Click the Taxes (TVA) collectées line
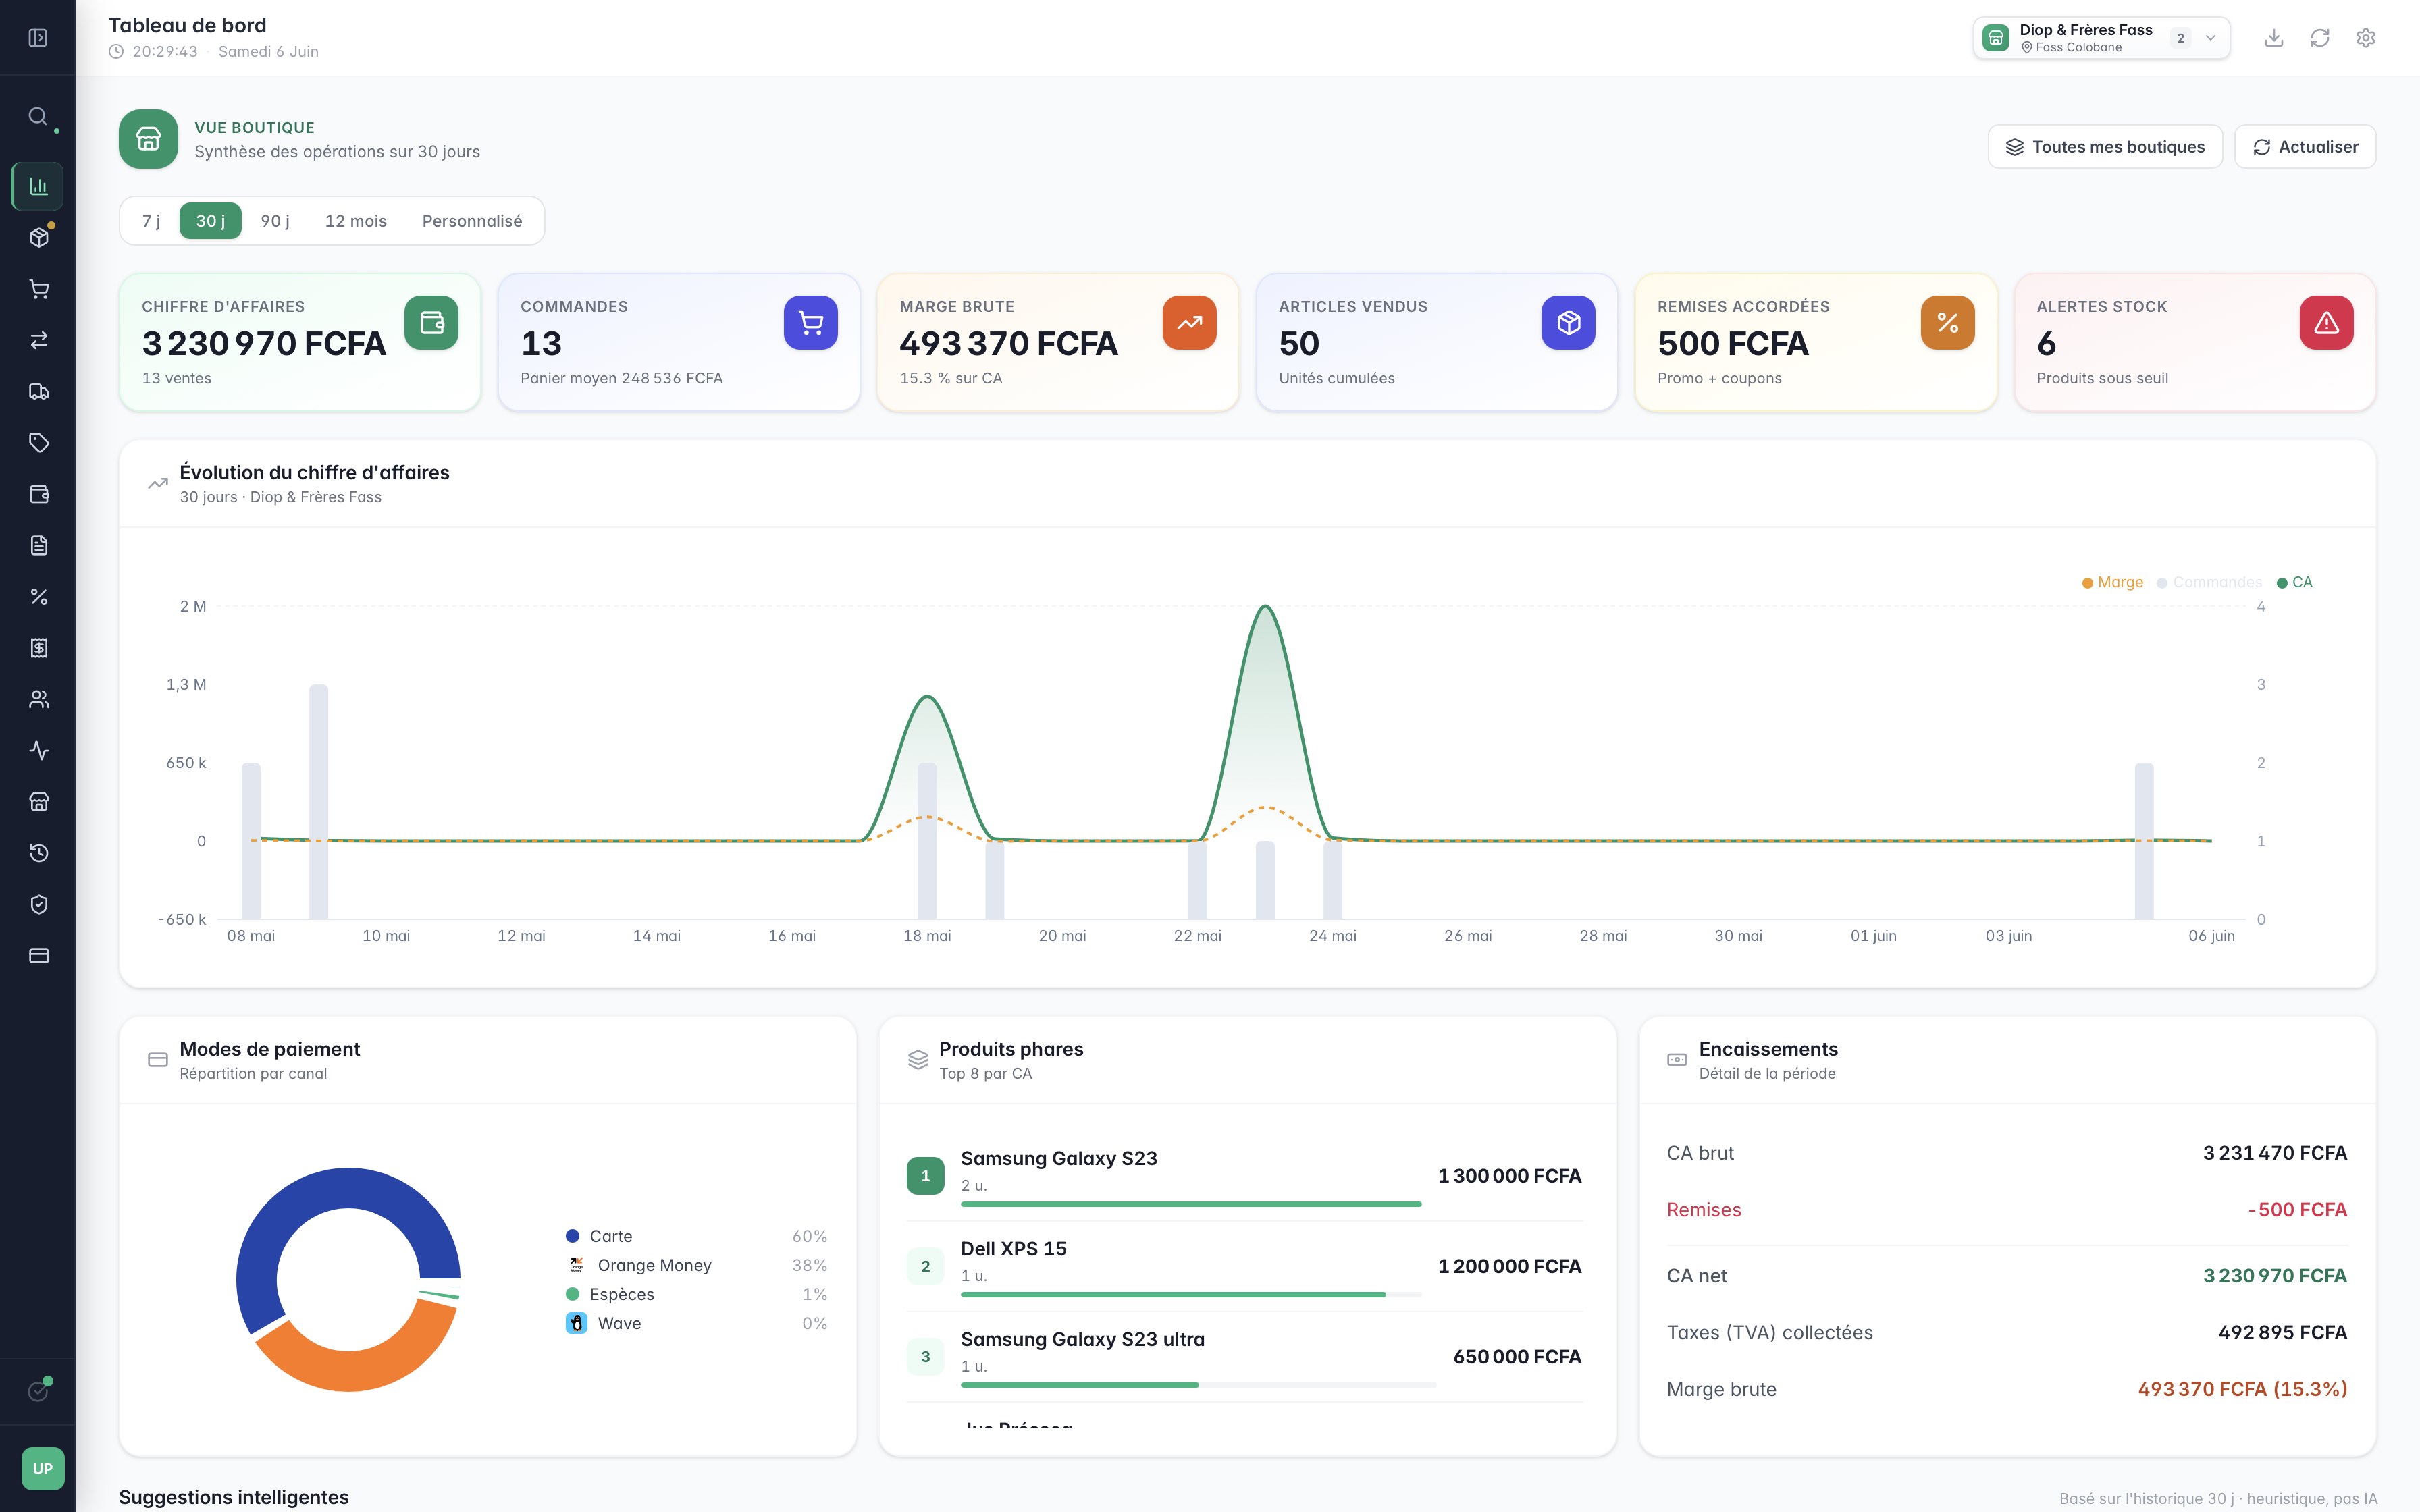Image resolution: width=2420 pixels, height=1512 pixels. click(2007, 1333)
